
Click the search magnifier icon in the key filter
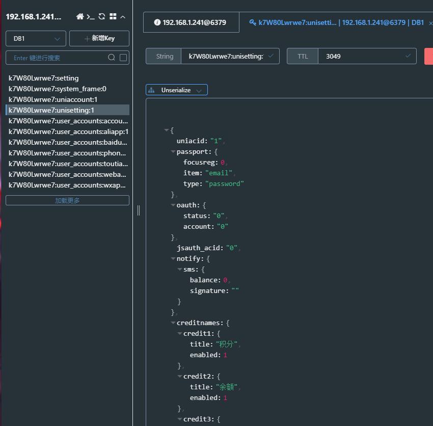pyautogui.click(x=111, y=58)
